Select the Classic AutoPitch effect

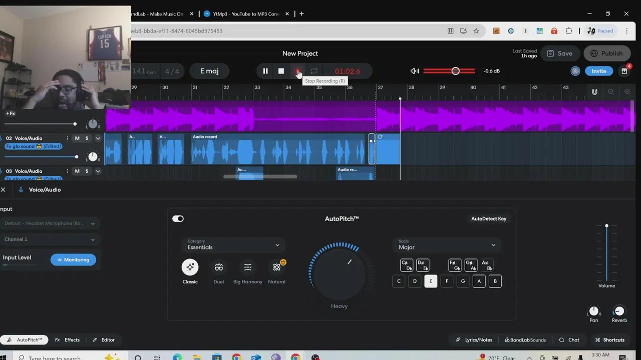(x=190, y=267)
